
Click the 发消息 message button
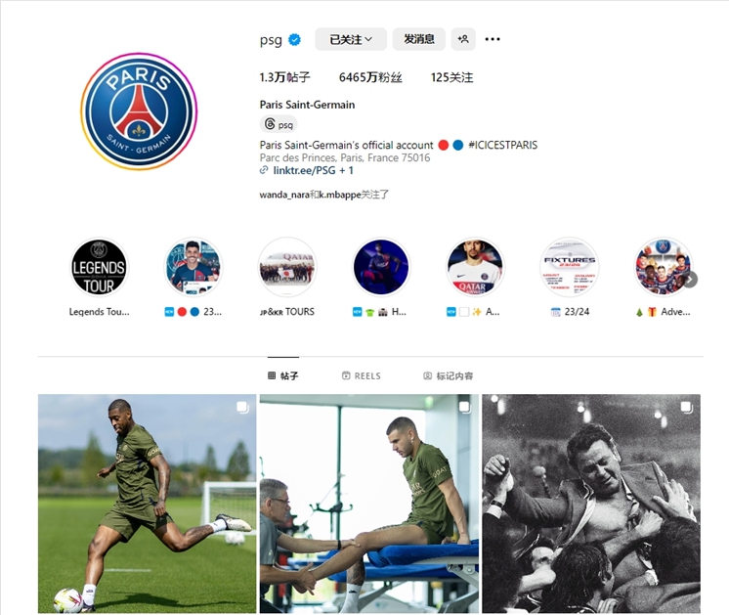[x=419, y=39]
